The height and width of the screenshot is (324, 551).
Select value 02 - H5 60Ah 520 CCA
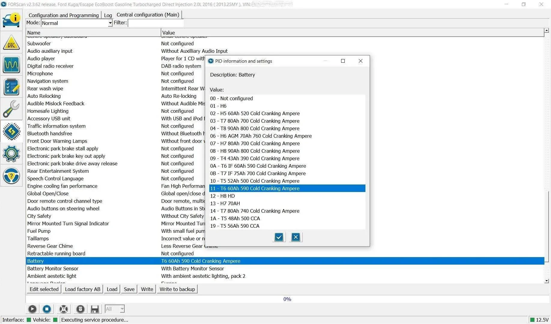coord(287,113)
